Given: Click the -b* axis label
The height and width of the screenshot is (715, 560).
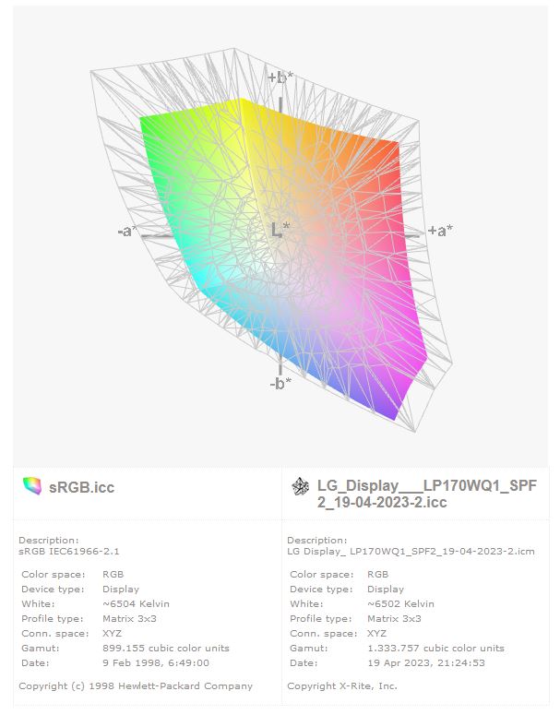Looking at the screenshot, I should tap(280, 384).
